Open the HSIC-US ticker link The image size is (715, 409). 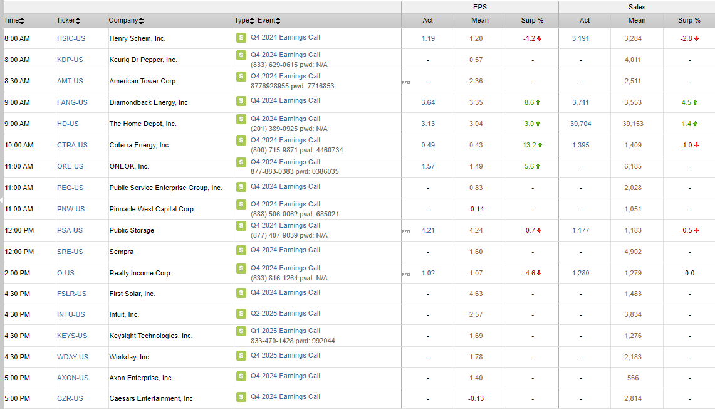point(71,38)
